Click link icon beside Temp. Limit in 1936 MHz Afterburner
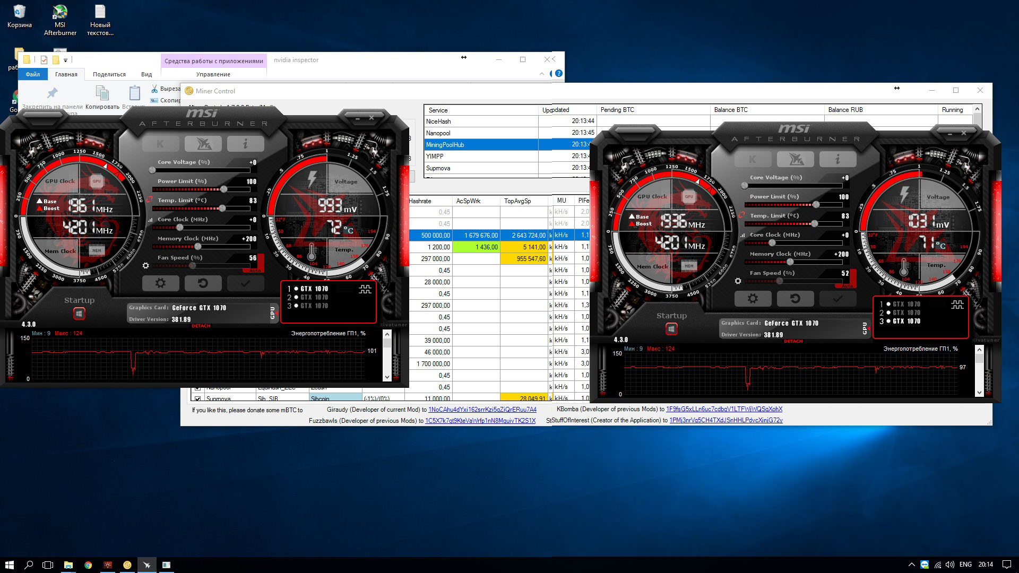Screen dimensions: 1019x573 [x=741, y=215]
